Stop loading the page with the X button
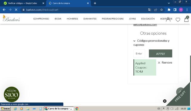The height and width of the screenshot is (111, 191). point(16,10)
